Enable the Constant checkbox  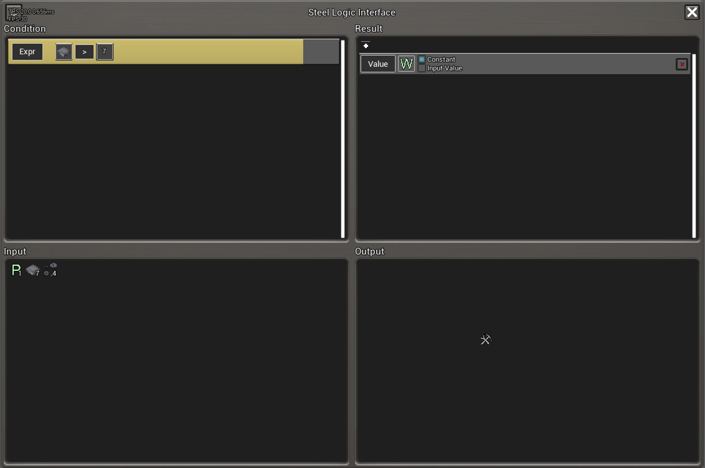421,59
